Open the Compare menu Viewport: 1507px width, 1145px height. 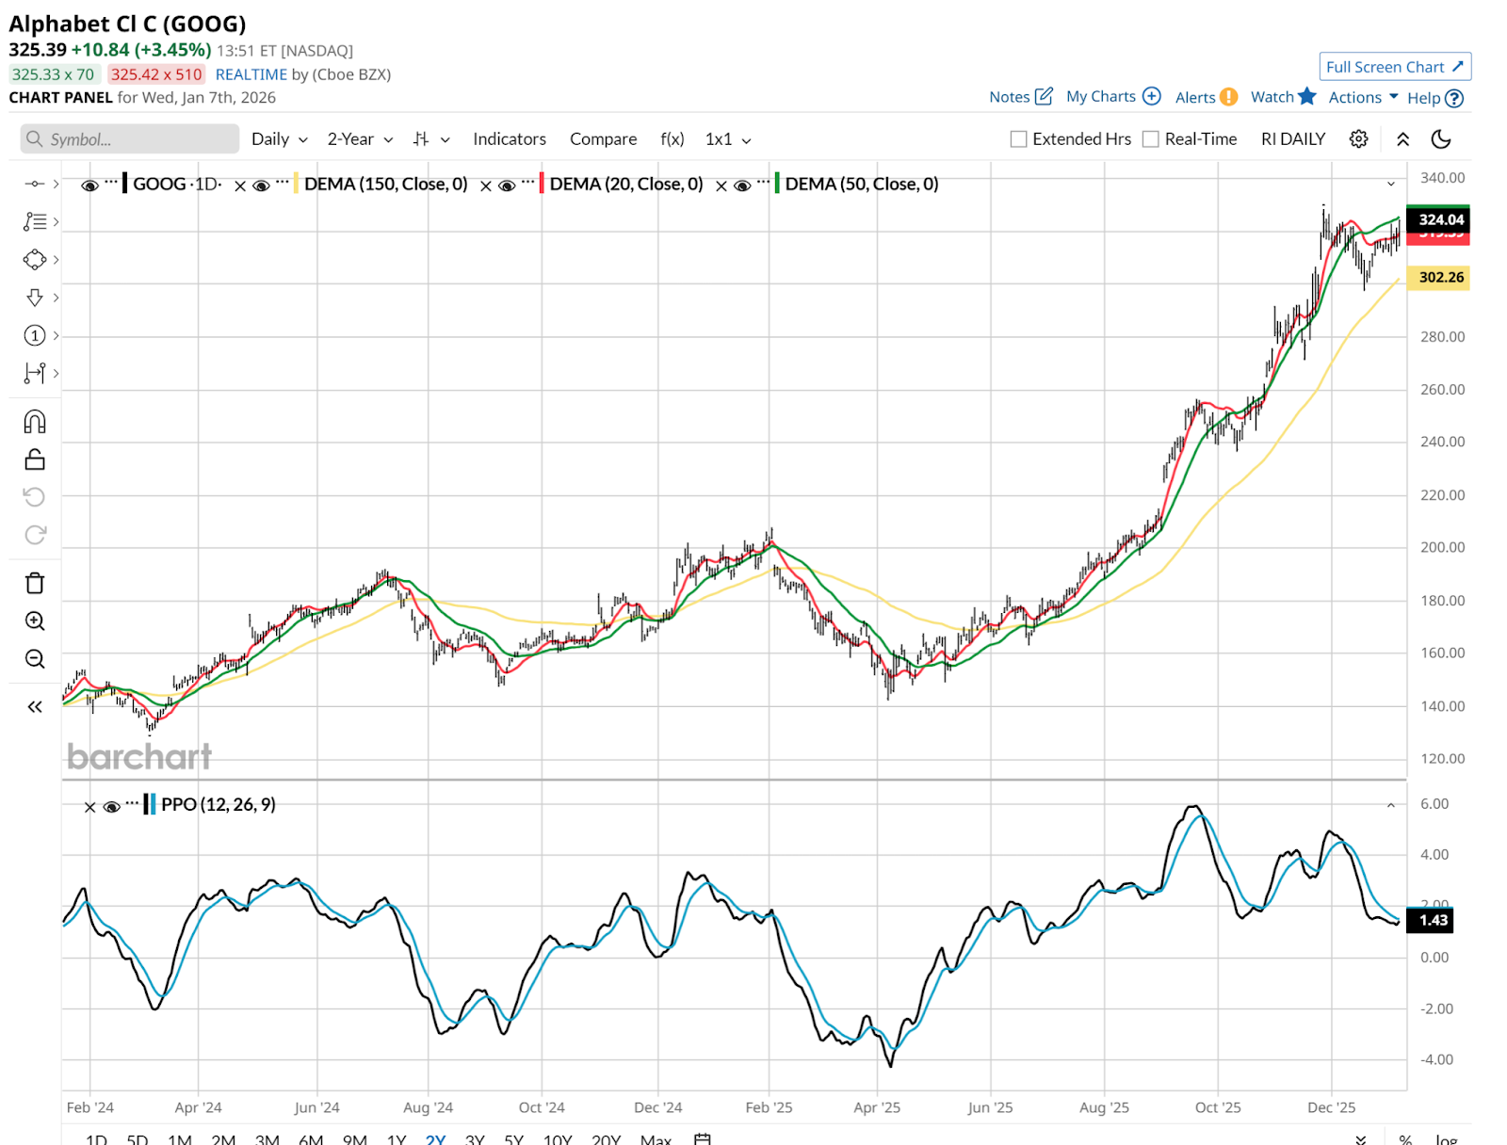click(603, 139)
